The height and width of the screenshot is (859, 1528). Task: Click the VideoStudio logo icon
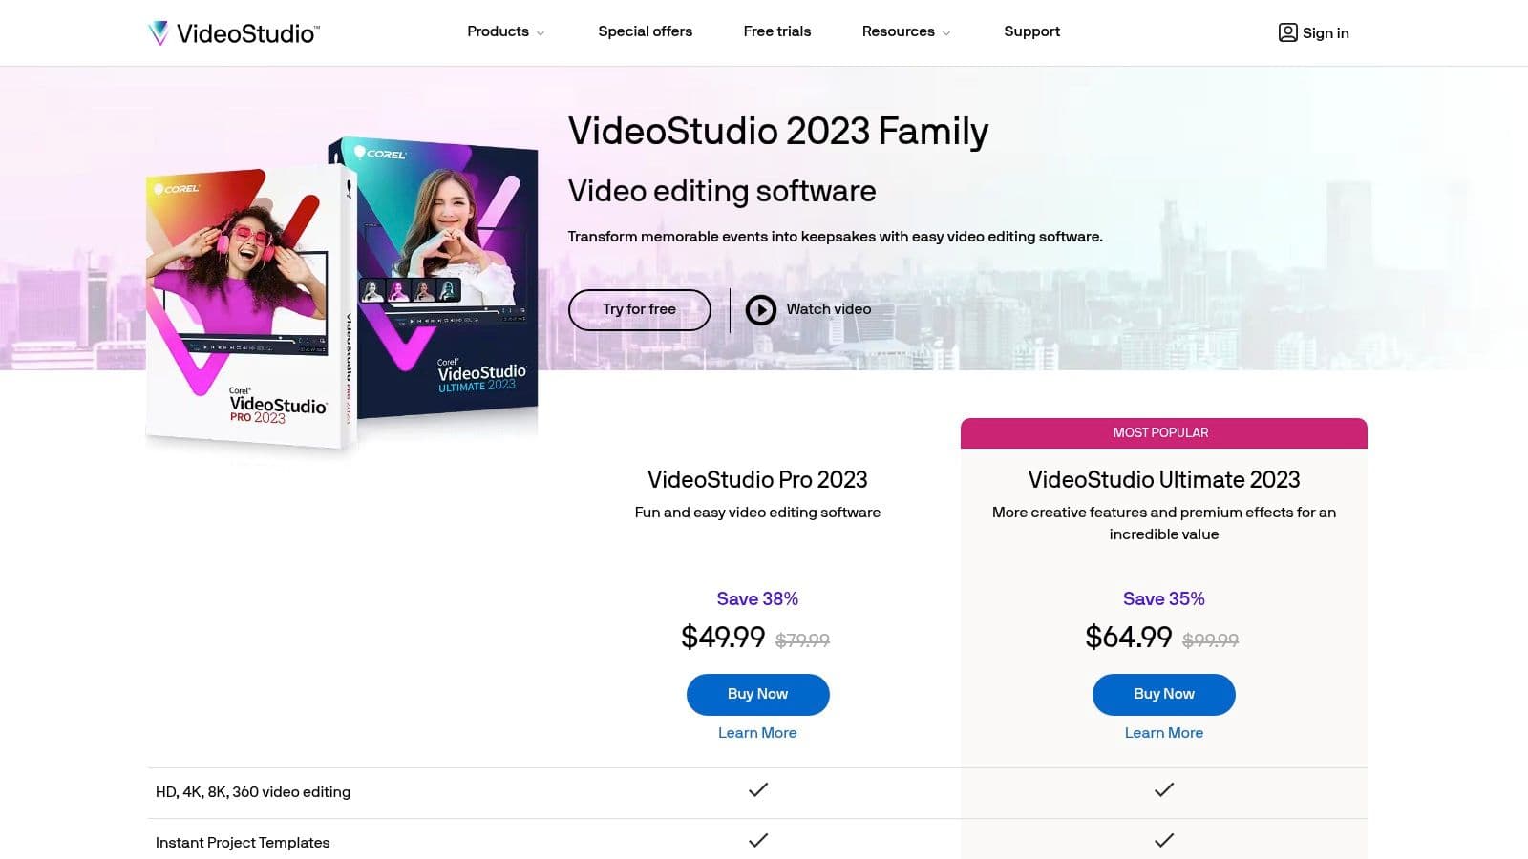159,33
